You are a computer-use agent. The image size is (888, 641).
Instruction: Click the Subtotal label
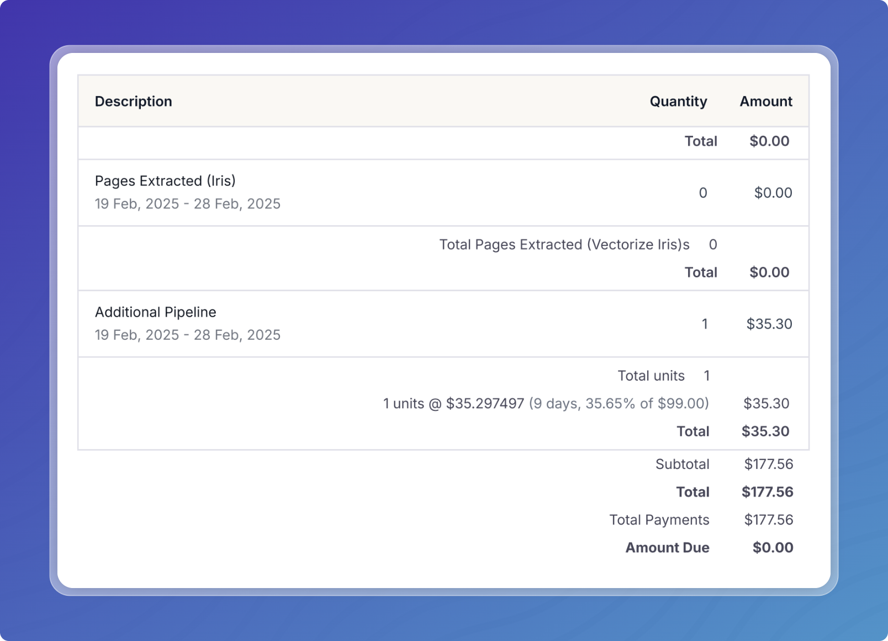point(683,464)
